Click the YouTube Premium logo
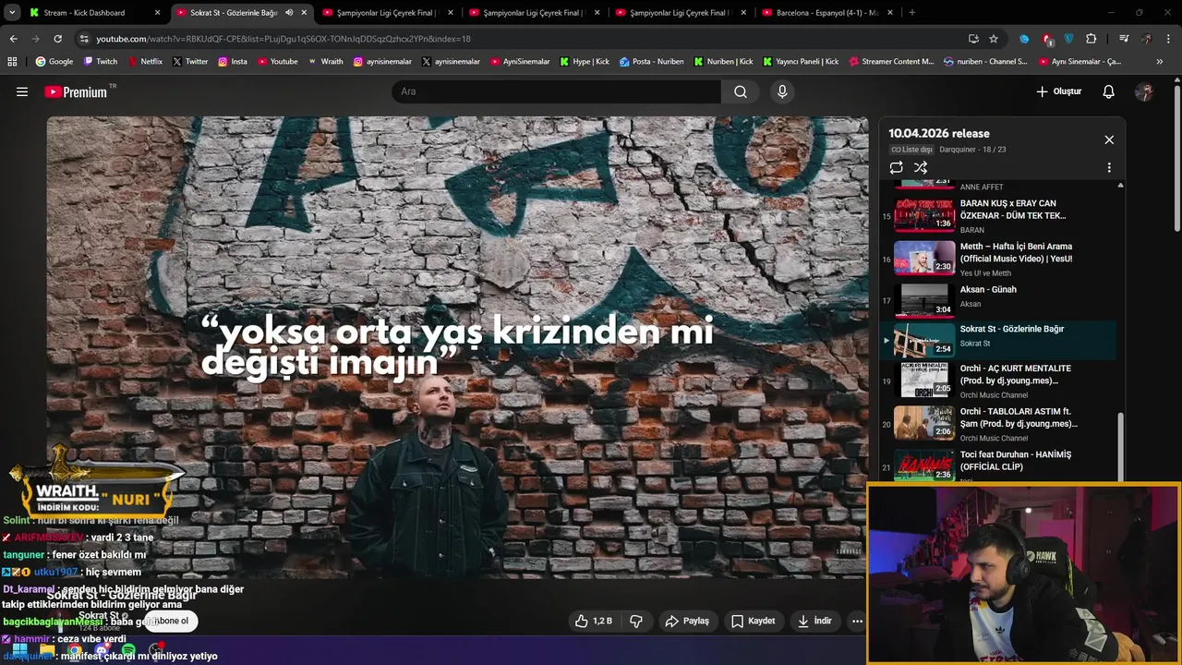The width and height of the screenshot is (1182, 665). coord(76,91)
